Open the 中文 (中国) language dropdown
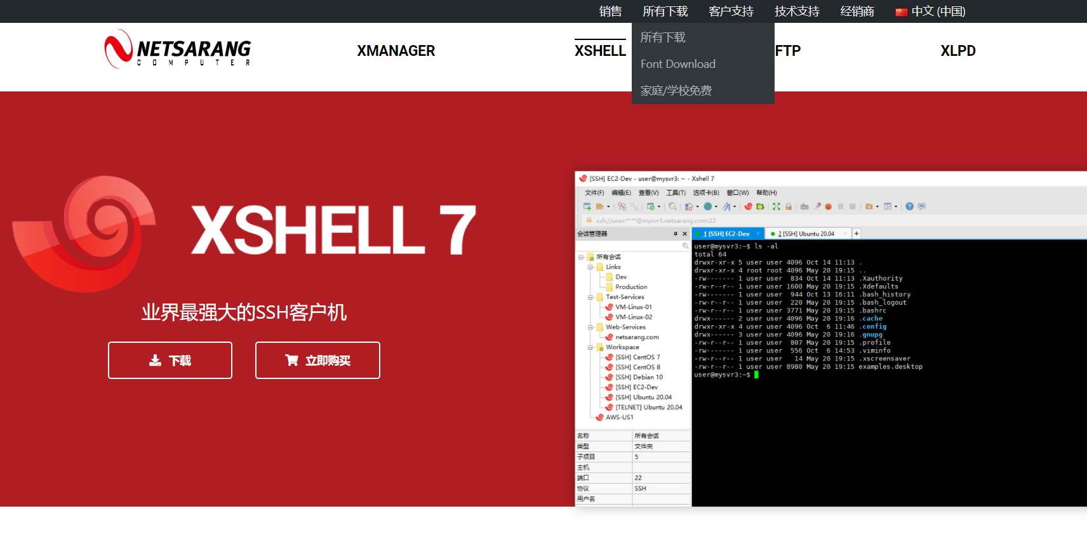Screen dimensions: 1087x539 (x=930, y=11)
